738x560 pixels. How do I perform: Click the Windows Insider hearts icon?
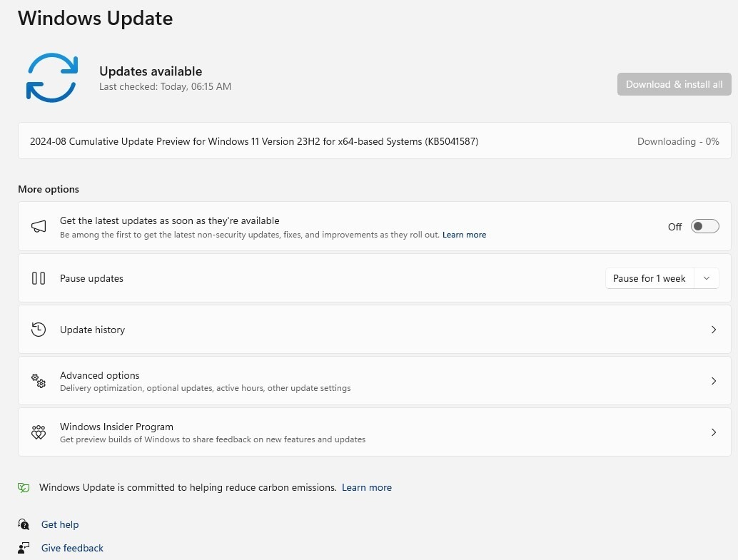pos(39,432)
